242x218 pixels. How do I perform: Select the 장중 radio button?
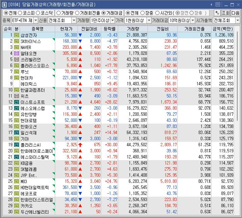coord(142,13)
